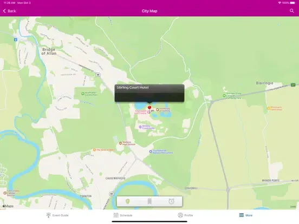Viewport: 299px width, 224px height.
Task: Select the location pin filter icon
Action: pyautogui.click(x=128, y=201)
